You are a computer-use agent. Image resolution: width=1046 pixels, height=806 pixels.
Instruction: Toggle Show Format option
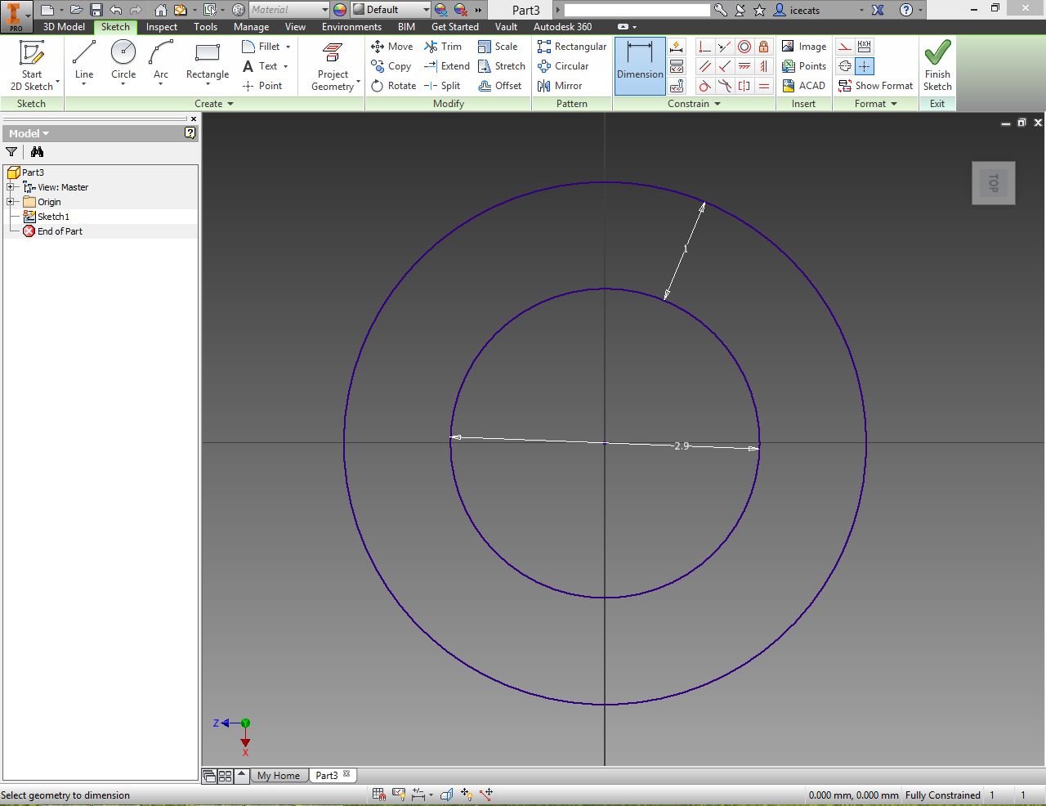pos(875,86)
